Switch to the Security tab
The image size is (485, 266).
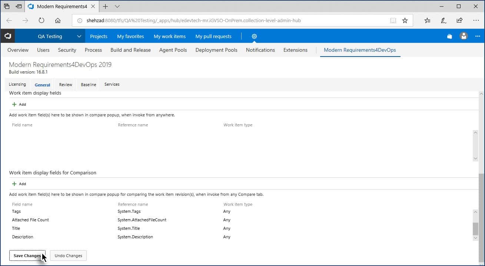(x=67, y=50)
